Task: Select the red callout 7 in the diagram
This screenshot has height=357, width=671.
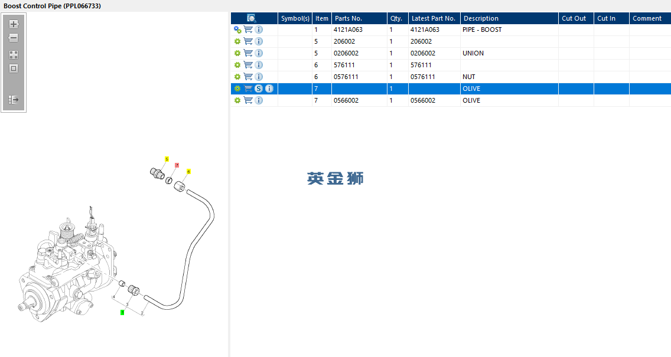Action: click(177, 165)
